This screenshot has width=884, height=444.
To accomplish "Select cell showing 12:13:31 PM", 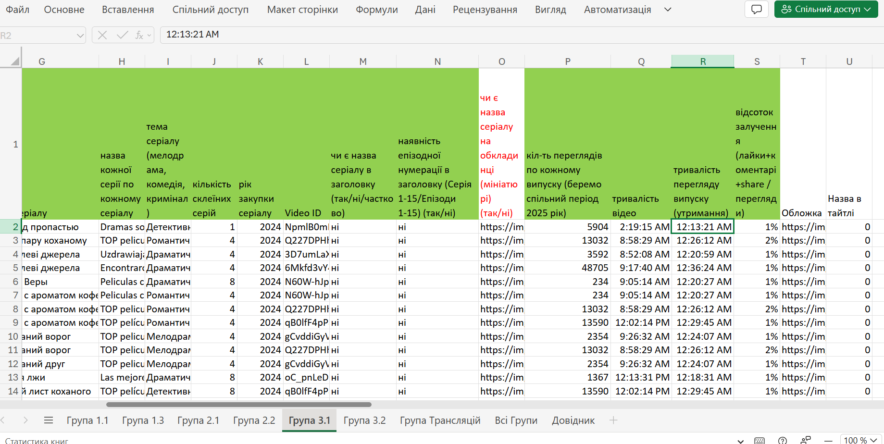I will (x=641, y=378).
